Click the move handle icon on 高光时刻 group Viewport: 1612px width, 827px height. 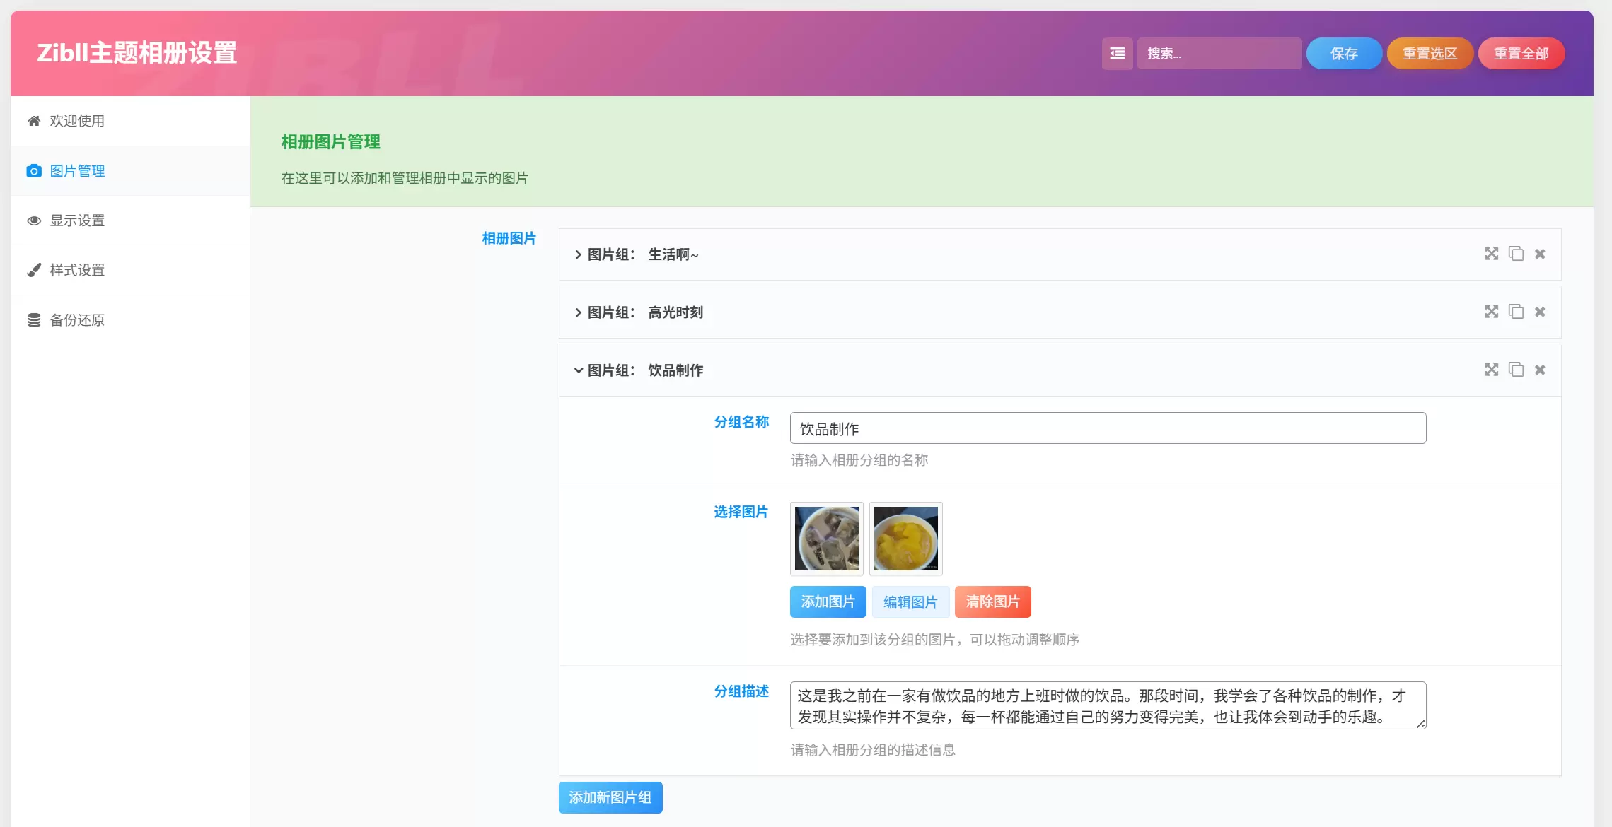pos(1492,312)
